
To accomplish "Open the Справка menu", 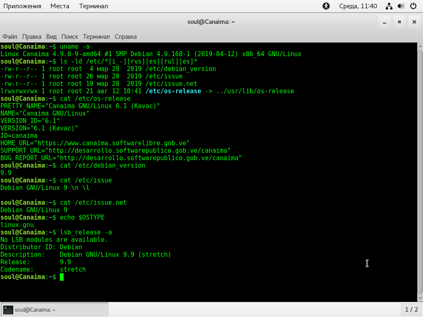I will (126, 37).
